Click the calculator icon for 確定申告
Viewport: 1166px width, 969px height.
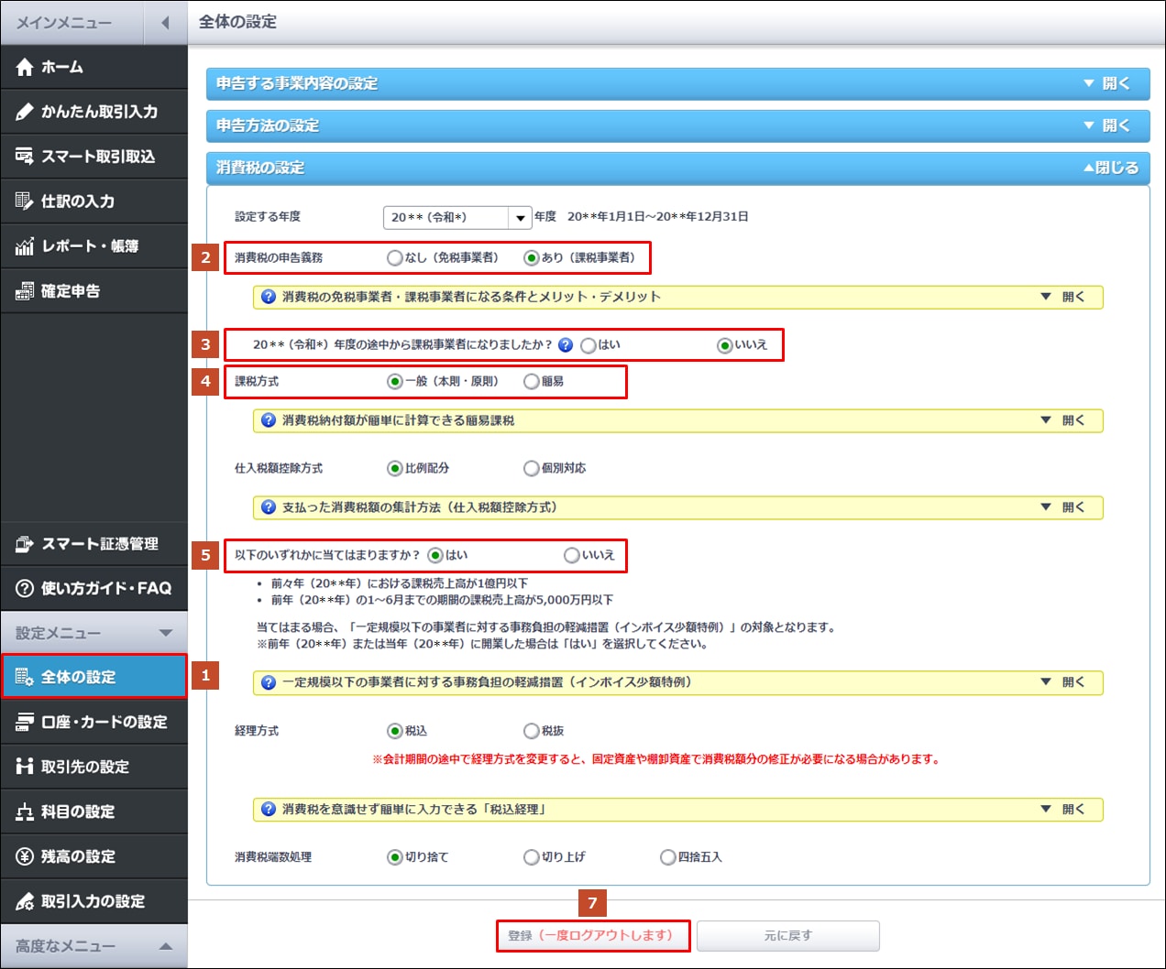pyautogui.click(x=25, y=291)
